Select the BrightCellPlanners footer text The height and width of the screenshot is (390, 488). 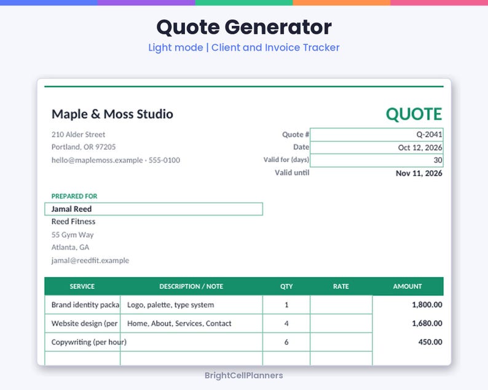coord(244,375)
